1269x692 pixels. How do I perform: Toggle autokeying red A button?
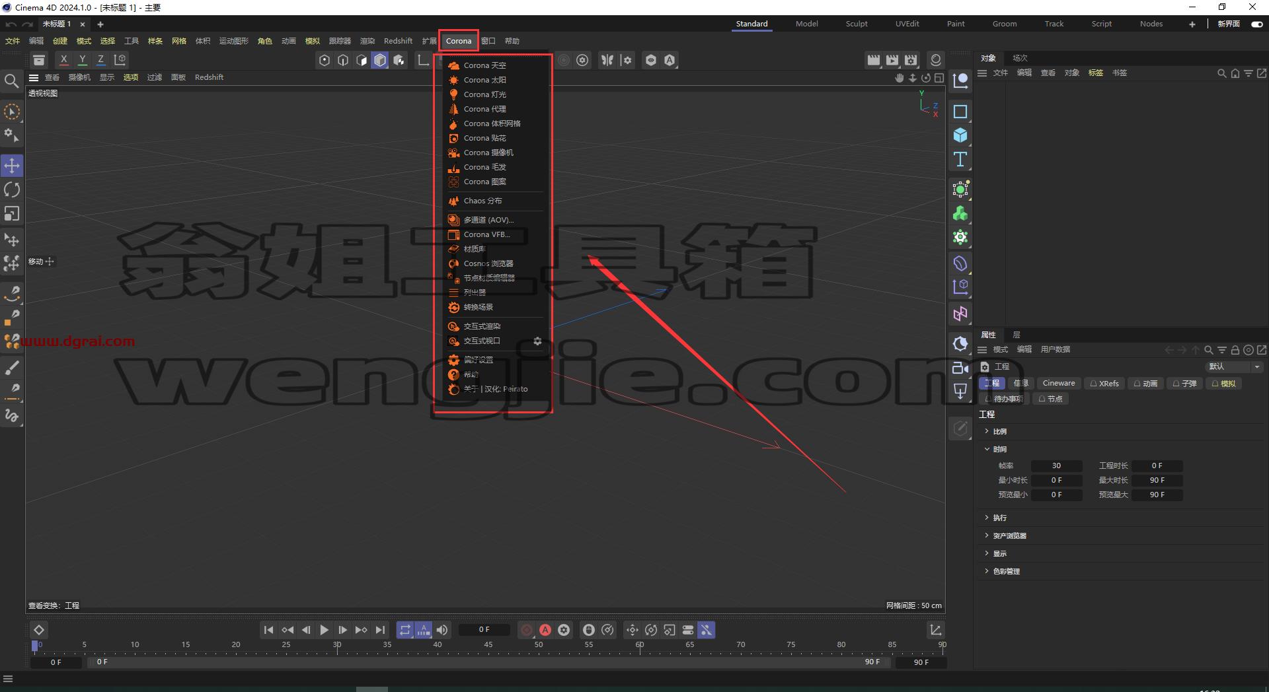[545, 630]
